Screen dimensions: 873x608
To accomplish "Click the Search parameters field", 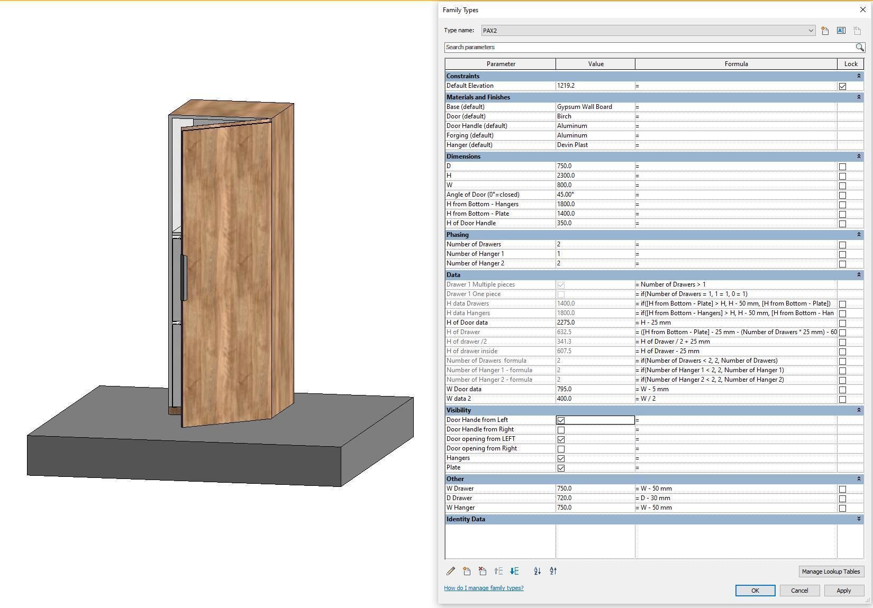I will tap(650, 47).
